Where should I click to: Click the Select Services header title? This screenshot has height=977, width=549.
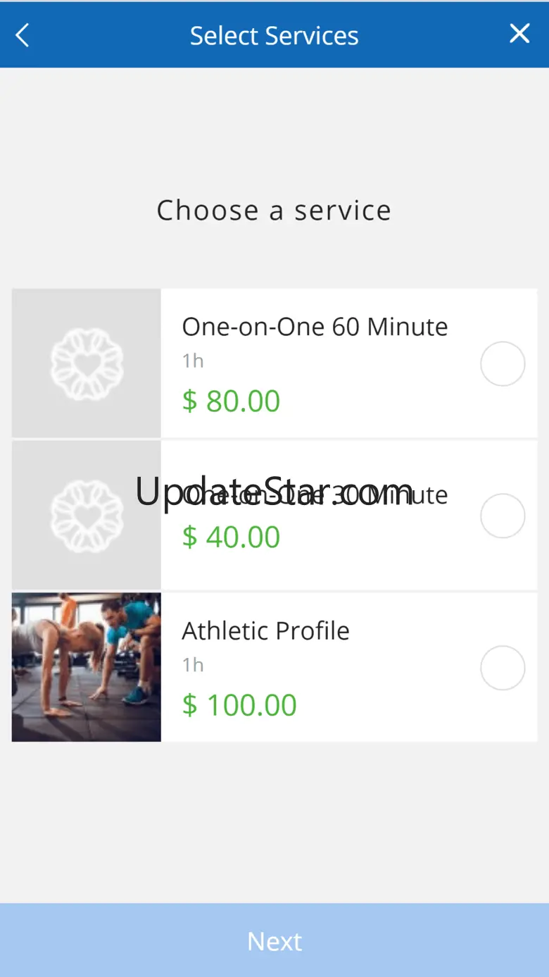coord(274,35)
